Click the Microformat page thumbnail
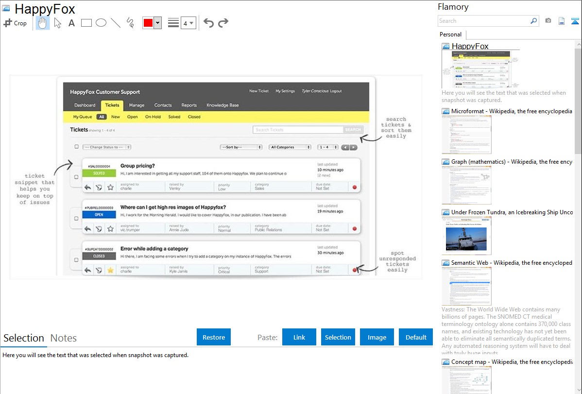Image resolution: width=582 pixels, height=394 pixels. click(x=466, y=135)
